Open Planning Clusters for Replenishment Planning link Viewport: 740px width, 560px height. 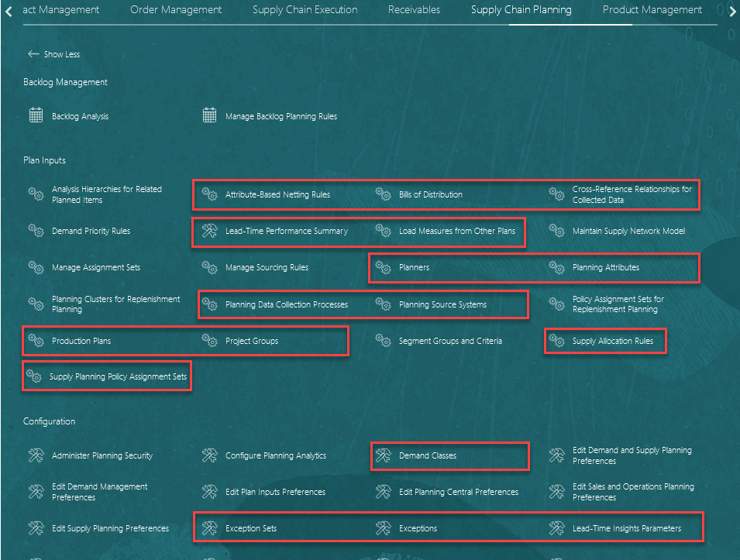pyautogui.click(x=115, y=304)
